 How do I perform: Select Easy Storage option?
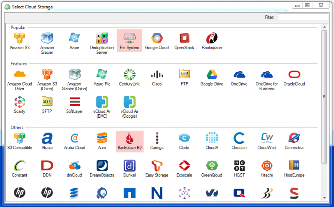(x=157, y=169)
